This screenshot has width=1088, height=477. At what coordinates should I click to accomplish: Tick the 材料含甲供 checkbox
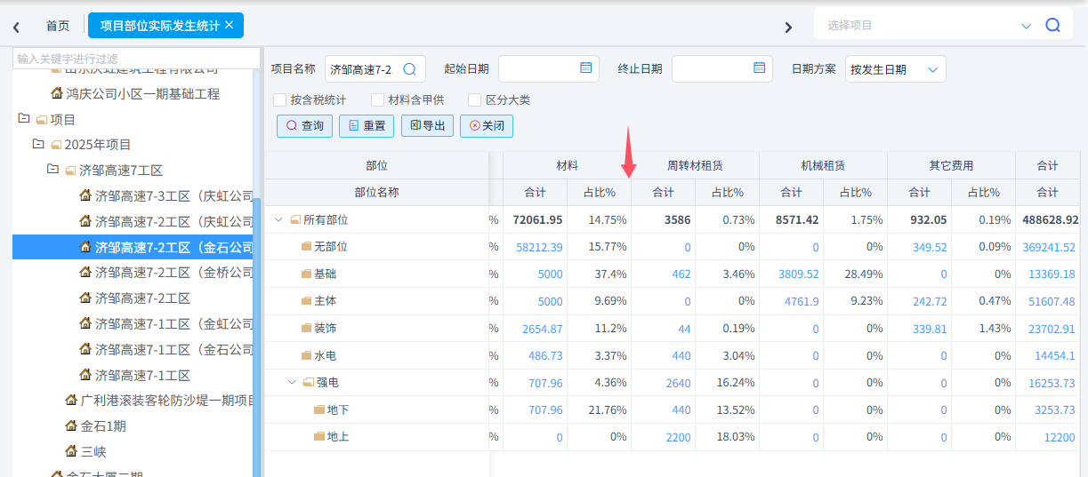point(377,100)
